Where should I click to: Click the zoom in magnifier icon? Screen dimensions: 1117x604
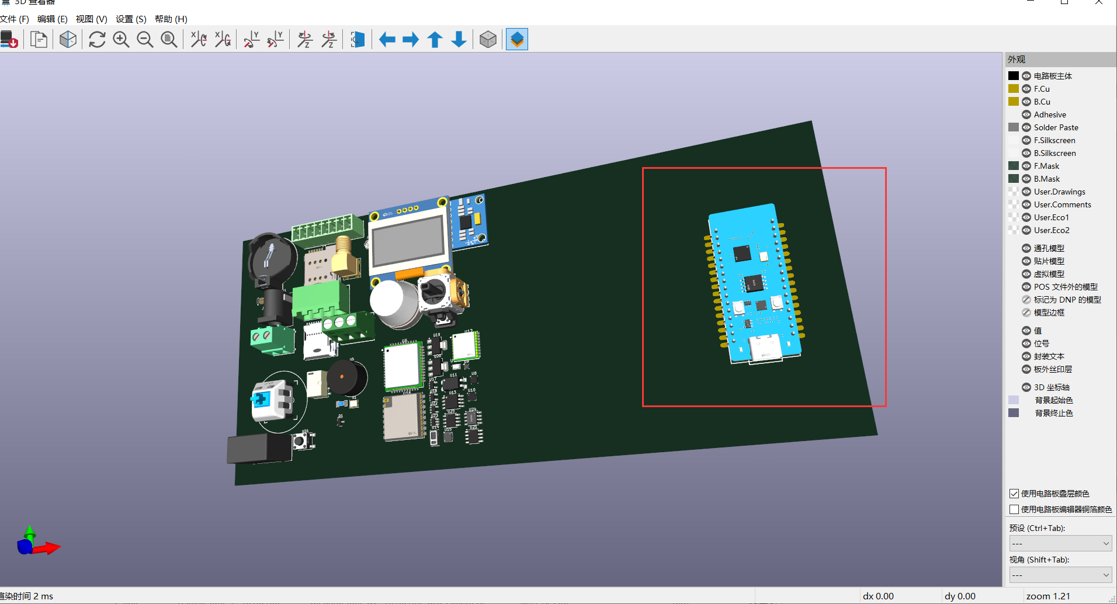click(121, 40)
